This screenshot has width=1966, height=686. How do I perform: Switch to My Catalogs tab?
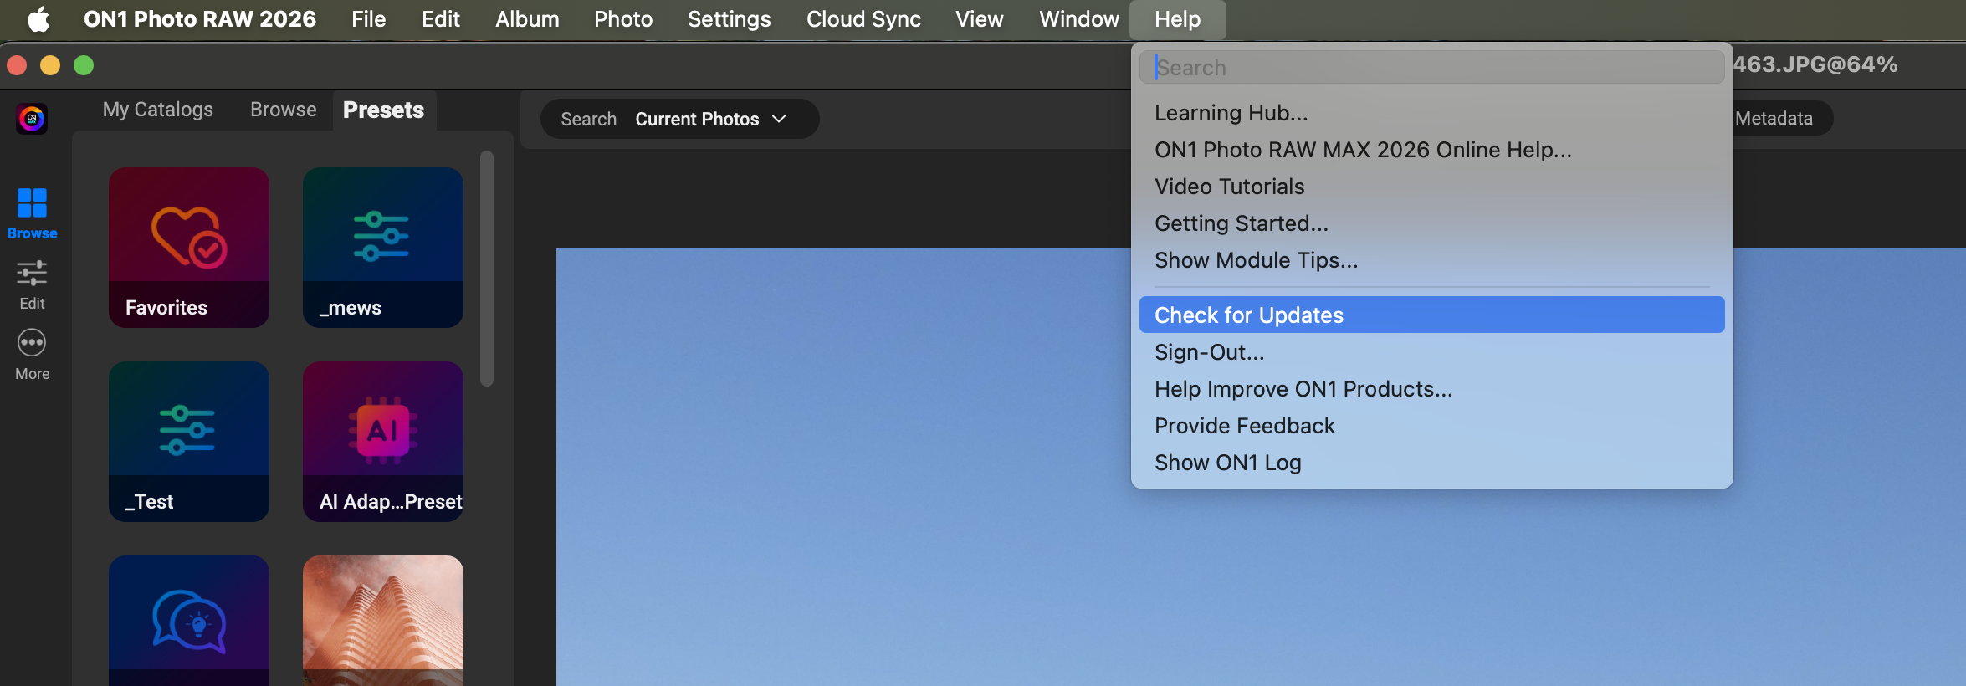pyautogui.click(x=158, y=110)
